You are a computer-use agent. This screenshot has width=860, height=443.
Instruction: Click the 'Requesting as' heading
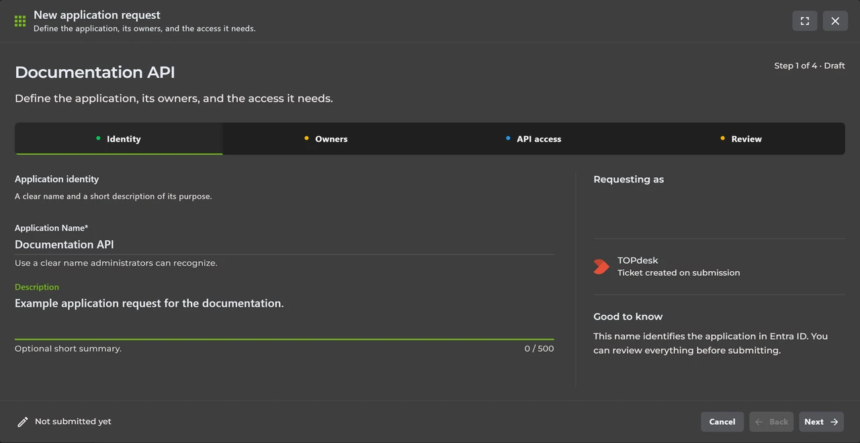click(628, 179)
